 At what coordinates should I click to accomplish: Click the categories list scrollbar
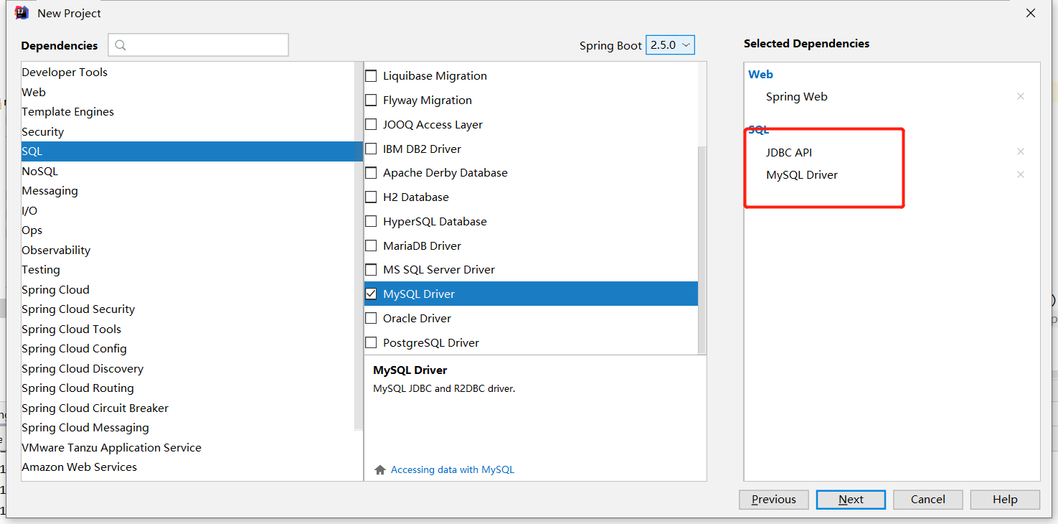(x=359, y=246)
